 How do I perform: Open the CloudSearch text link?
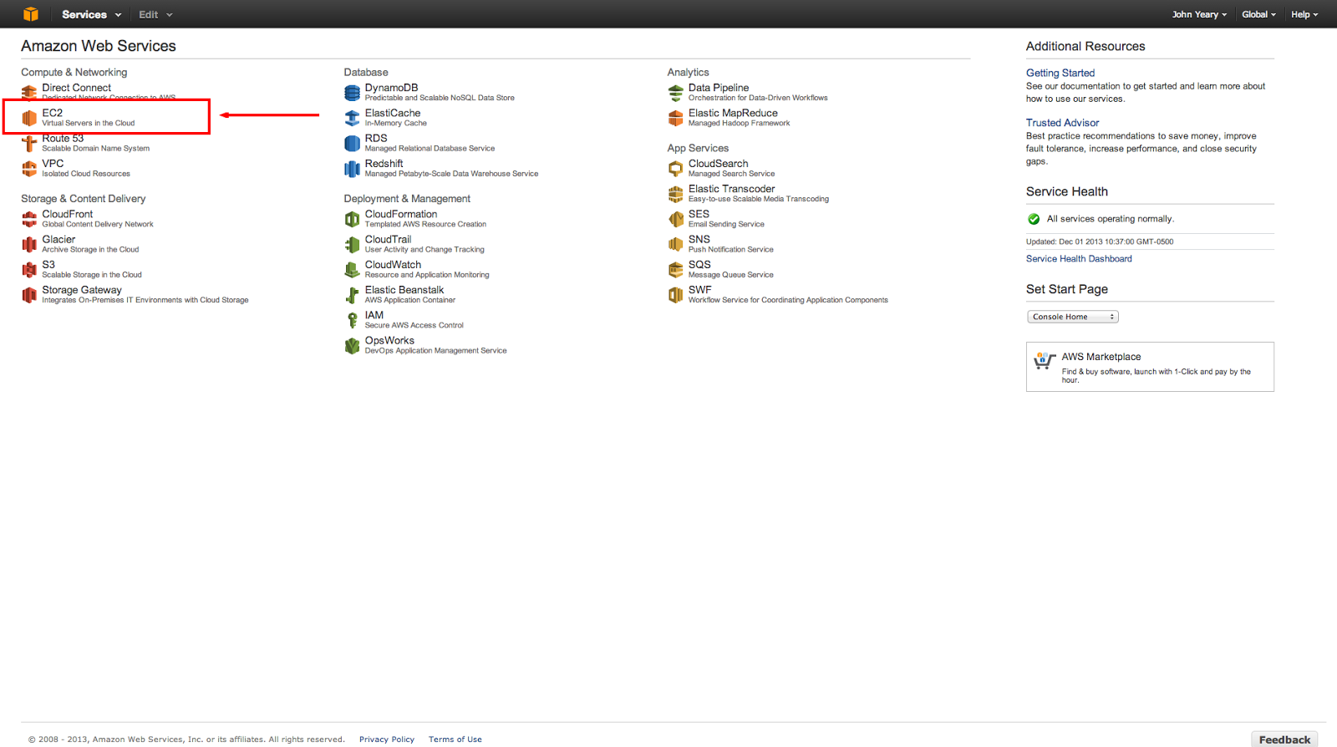click(719, 164)
